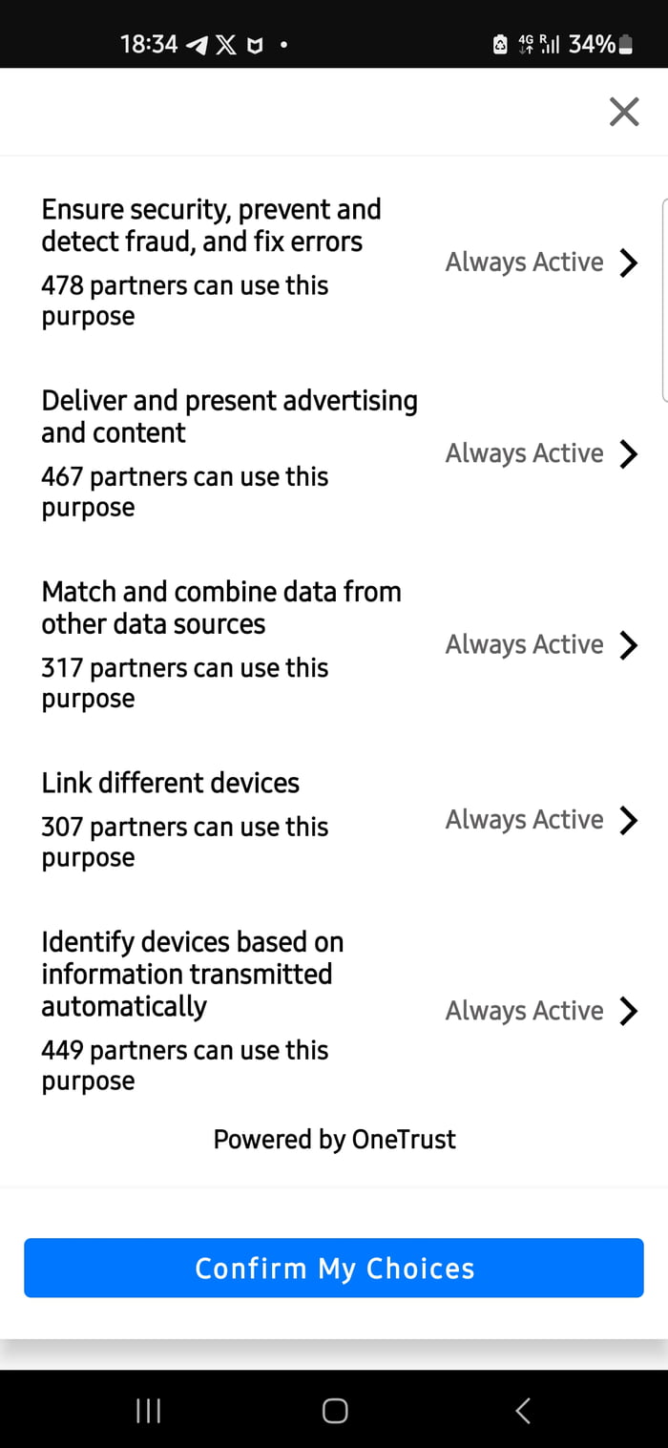
Task: Tap the Android recent apps icon
Action: tap(148, 1411)
